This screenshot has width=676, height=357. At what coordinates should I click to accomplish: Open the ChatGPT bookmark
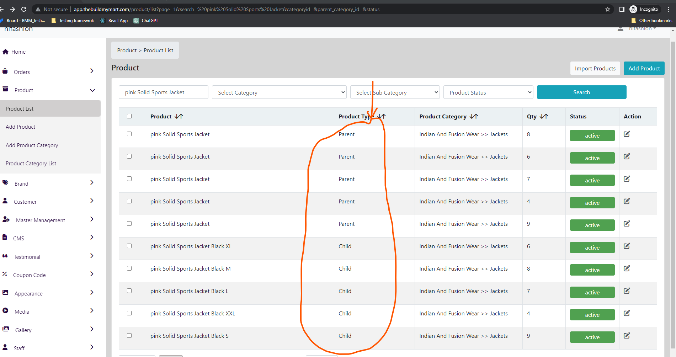(146, 21)
